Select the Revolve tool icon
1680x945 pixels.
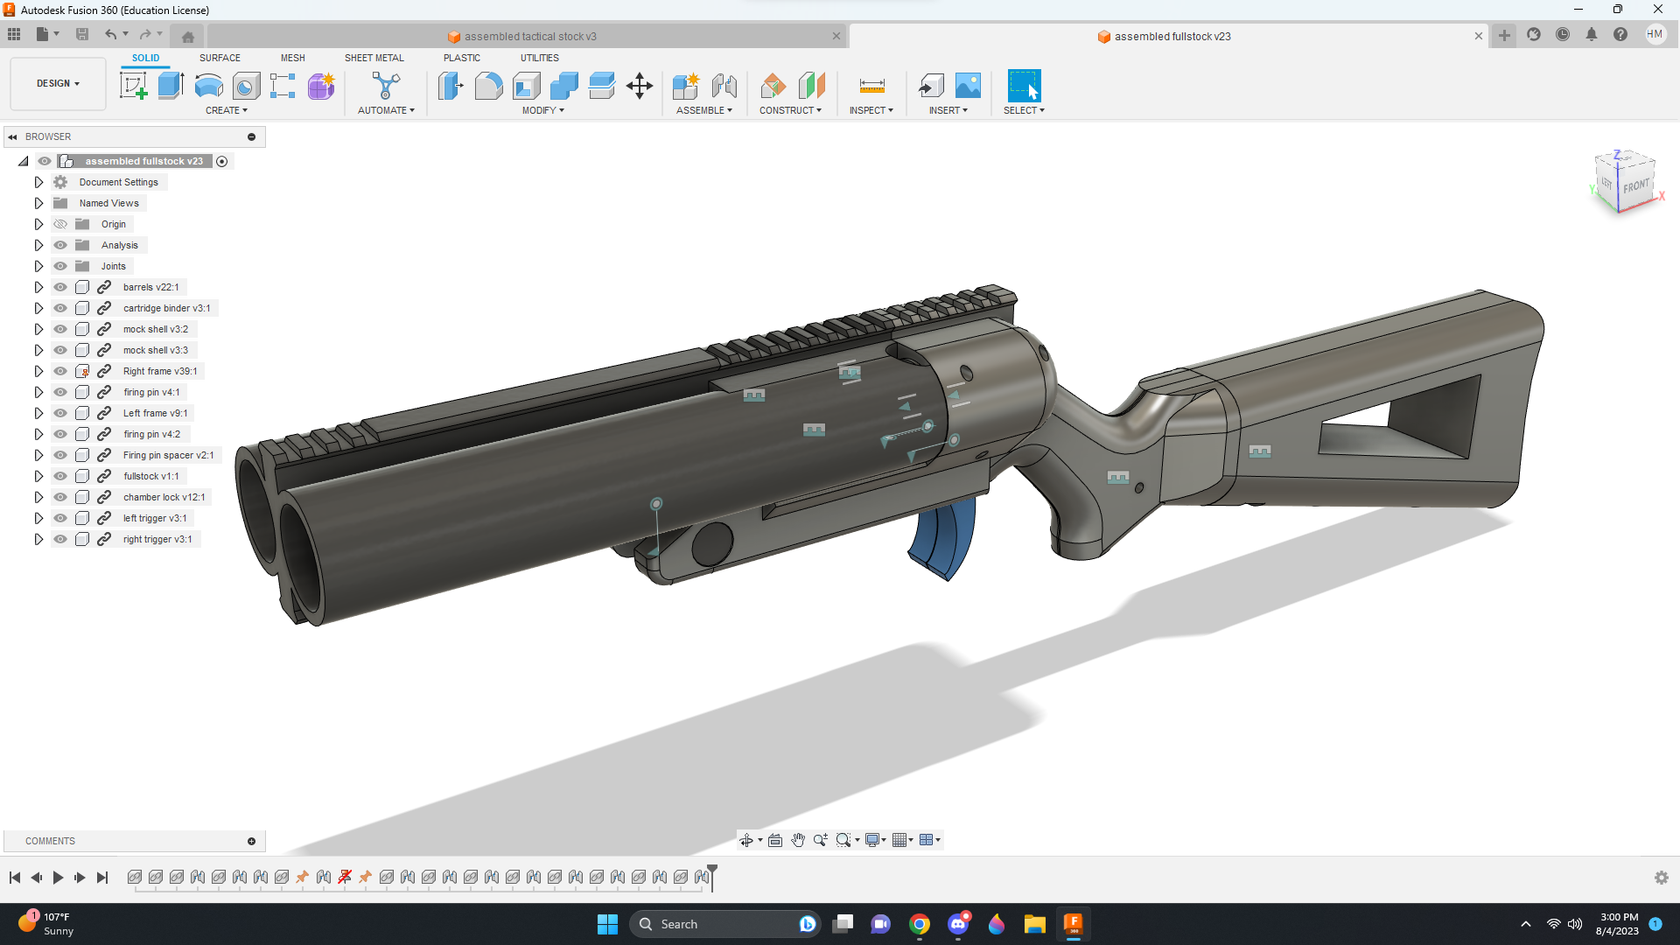pos(208,86)
